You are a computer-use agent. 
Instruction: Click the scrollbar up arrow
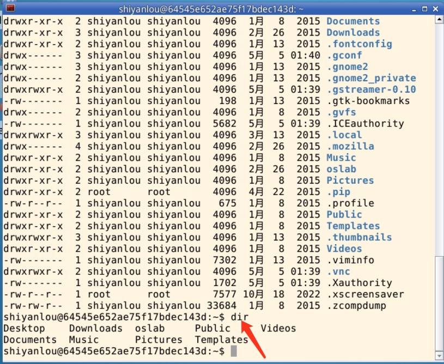tap(439, 20)
